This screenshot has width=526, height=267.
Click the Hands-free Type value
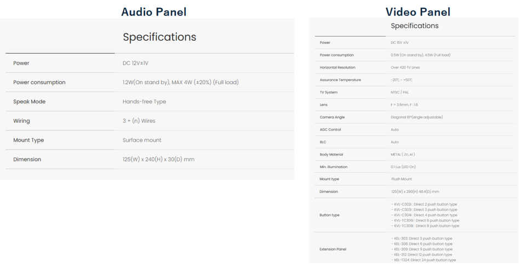144,101
